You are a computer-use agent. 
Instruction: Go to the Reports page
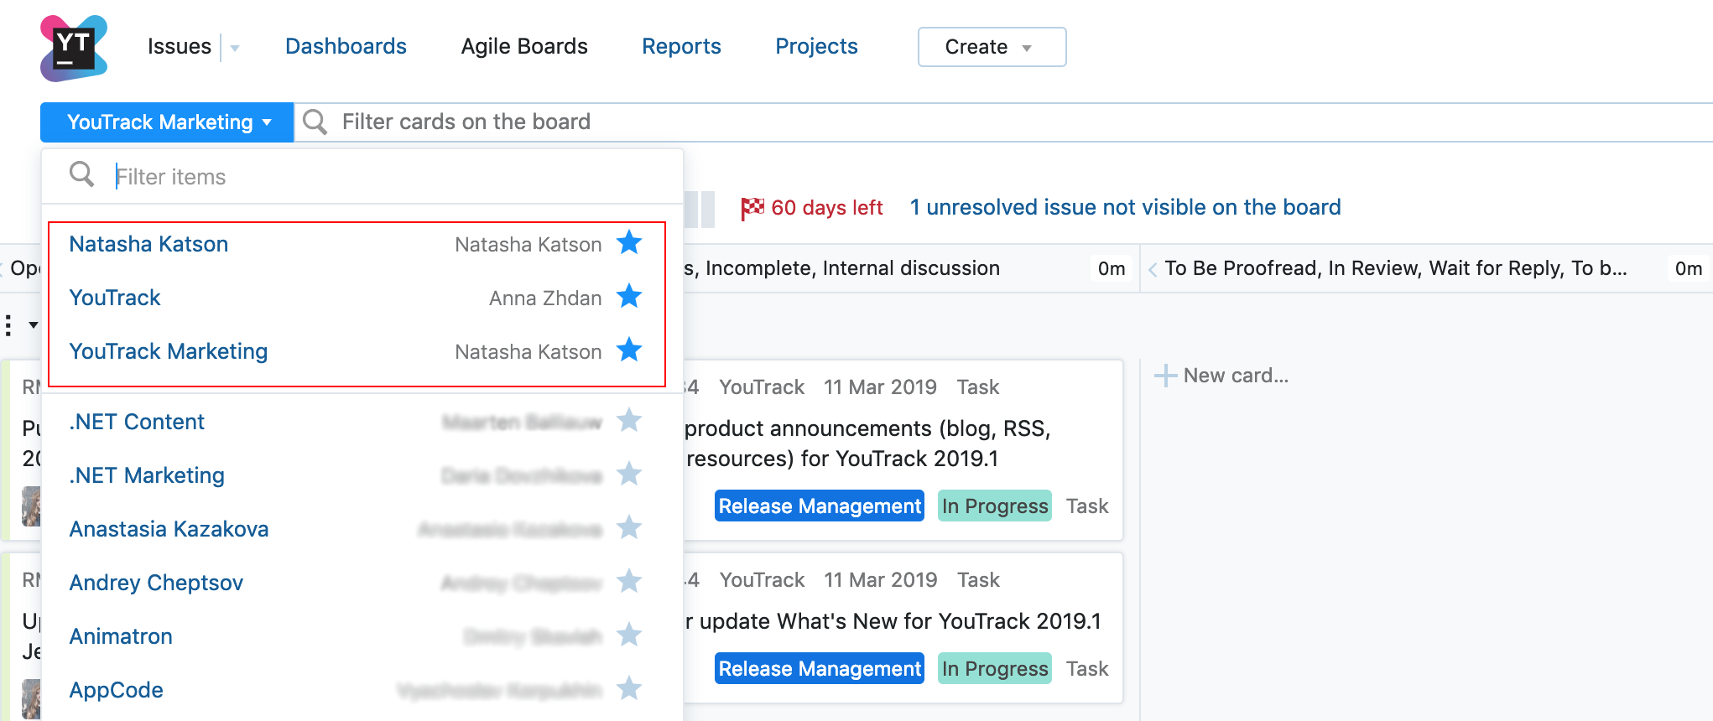[x=681, y=46]
